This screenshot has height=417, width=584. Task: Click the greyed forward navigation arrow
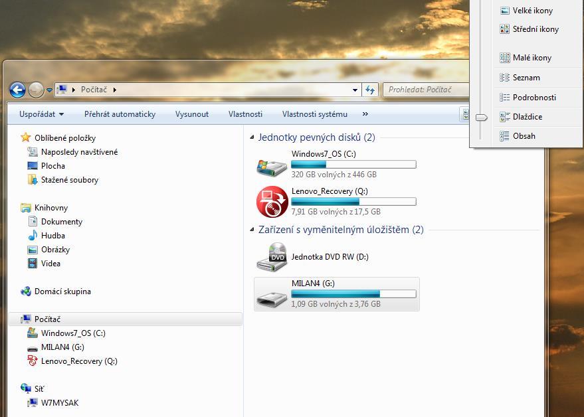(36, 90)
